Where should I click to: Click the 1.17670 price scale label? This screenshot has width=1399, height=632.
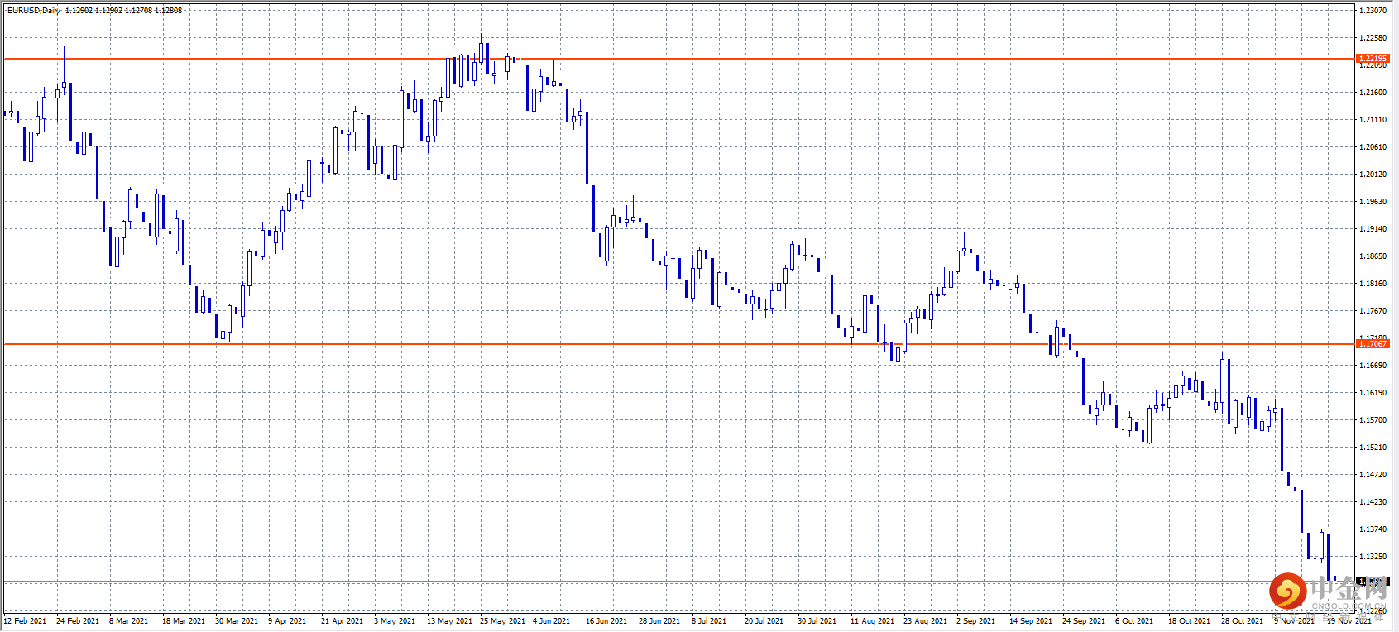pyautogui.click(x=1373, y=311)
